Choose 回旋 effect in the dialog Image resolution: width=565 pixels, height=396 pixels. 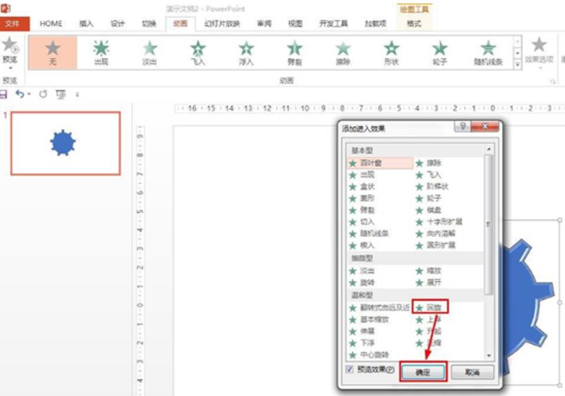(430, 308)
